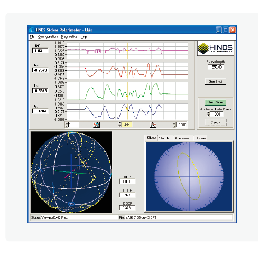
Task: Open the Help menu
Action: (84, 36)
